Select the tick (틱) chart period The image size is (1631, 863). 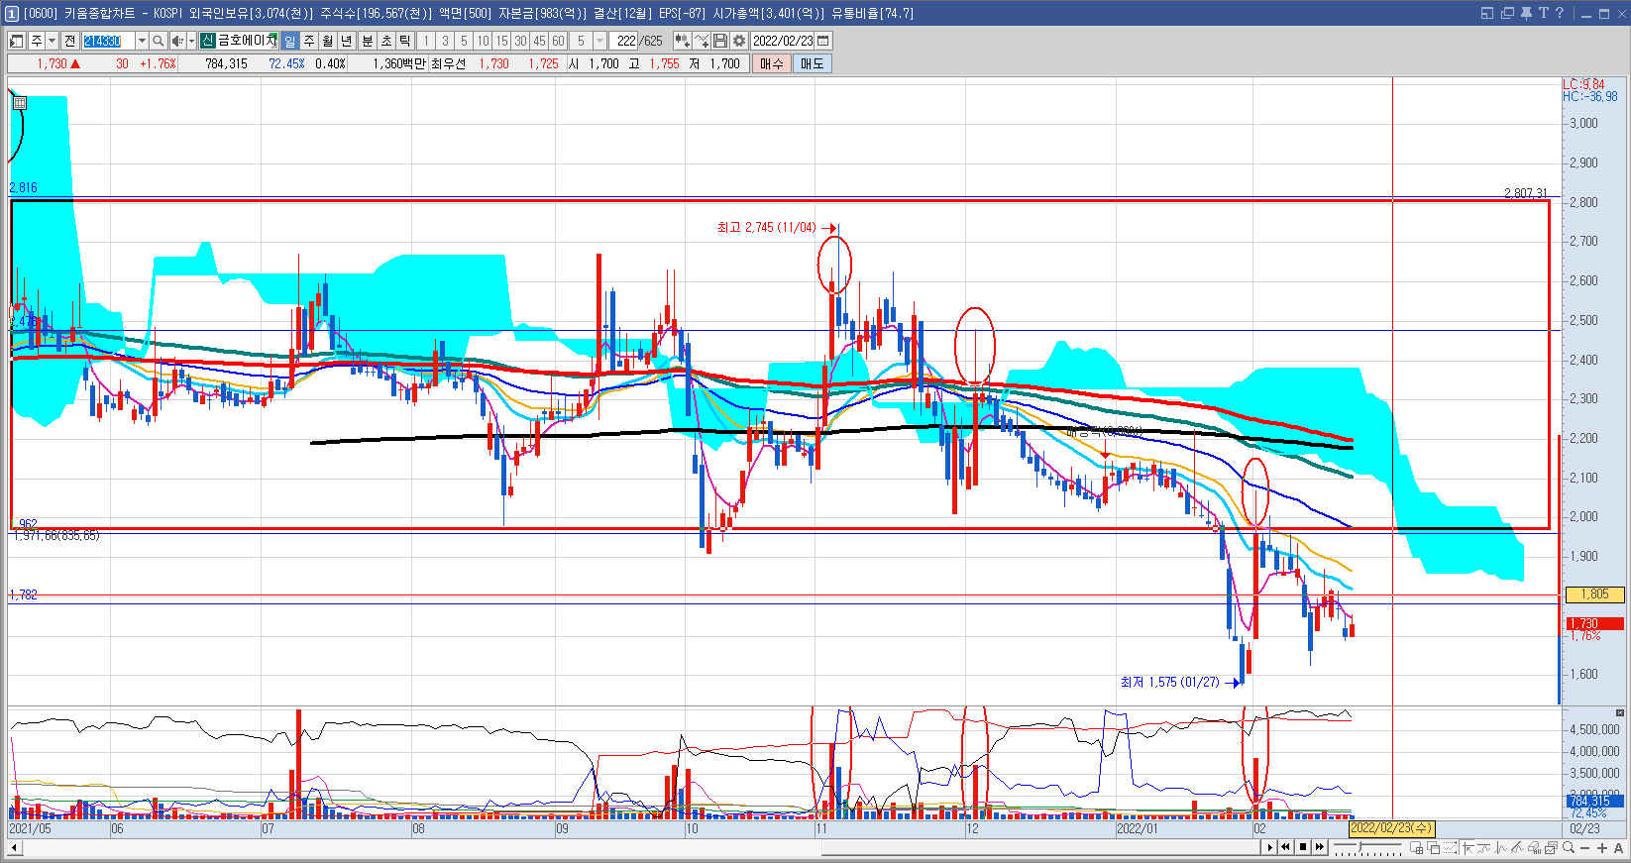pos(404,41)
